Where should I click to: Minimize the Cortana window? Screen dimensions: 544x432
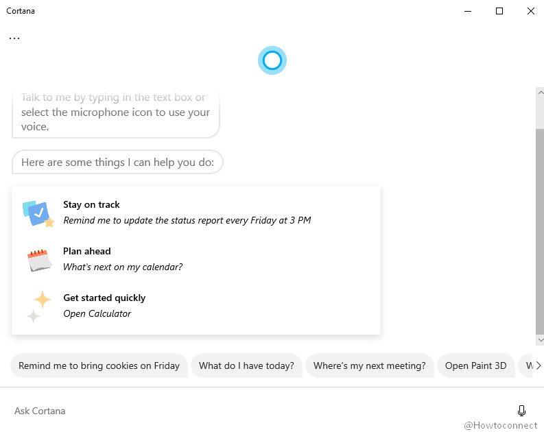point(468,11)
